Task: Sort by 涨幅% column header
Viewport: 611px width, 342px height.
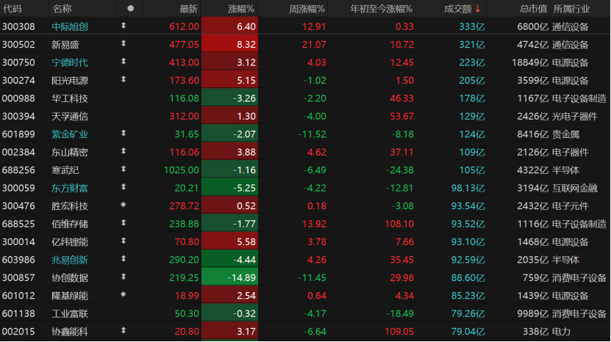Action: pos(241,9)
